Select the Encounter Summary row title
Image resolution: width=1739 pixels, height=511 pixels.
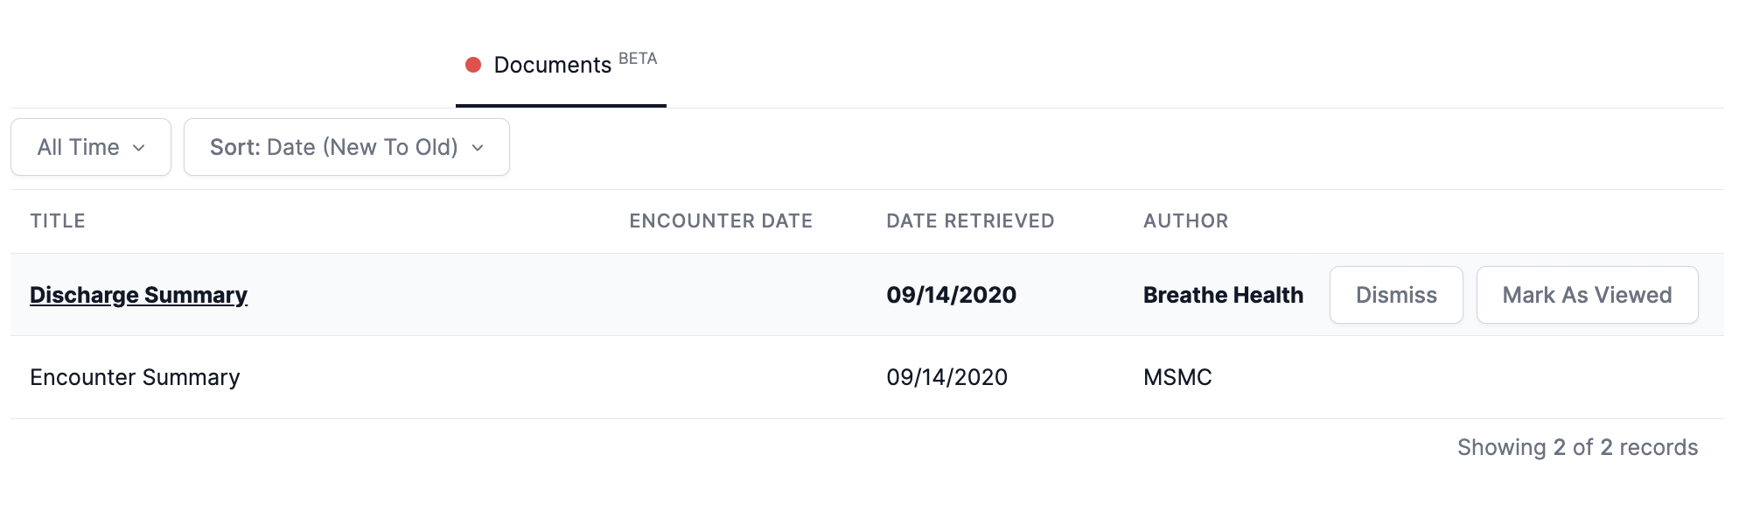[x=135, y=377]
